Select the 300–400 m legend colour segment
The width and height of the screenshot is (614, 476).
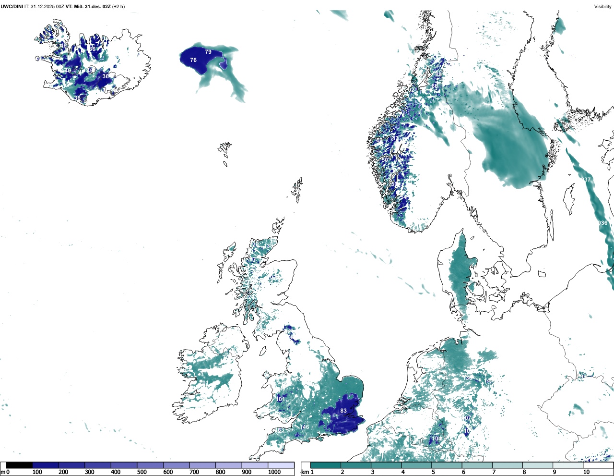click(98, 465)
